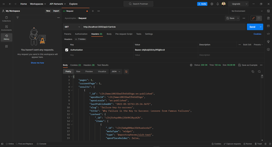This screenshot has width=272, height=147.
Task: Open the History sidebar panel
Action: point(6,37)
